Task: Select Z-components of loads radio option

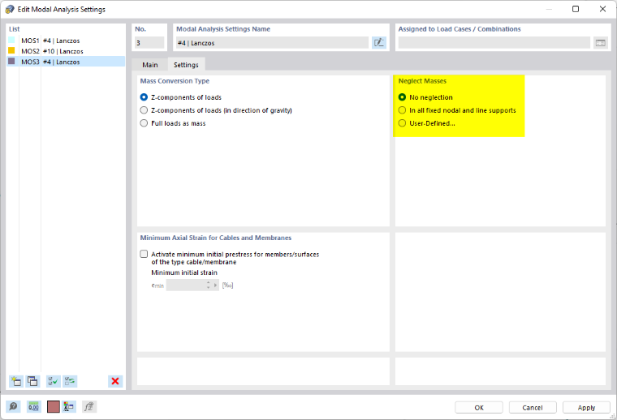Action: point(144,97)
